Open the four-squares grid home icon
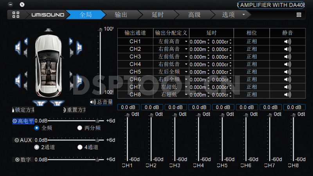 (16, 14)
